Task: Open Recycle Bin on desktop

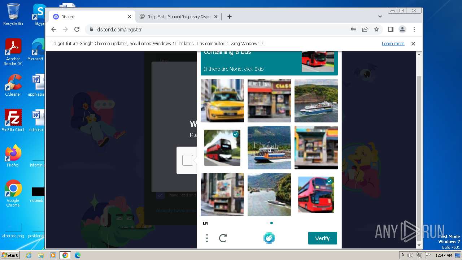Action: pos(13,14)
